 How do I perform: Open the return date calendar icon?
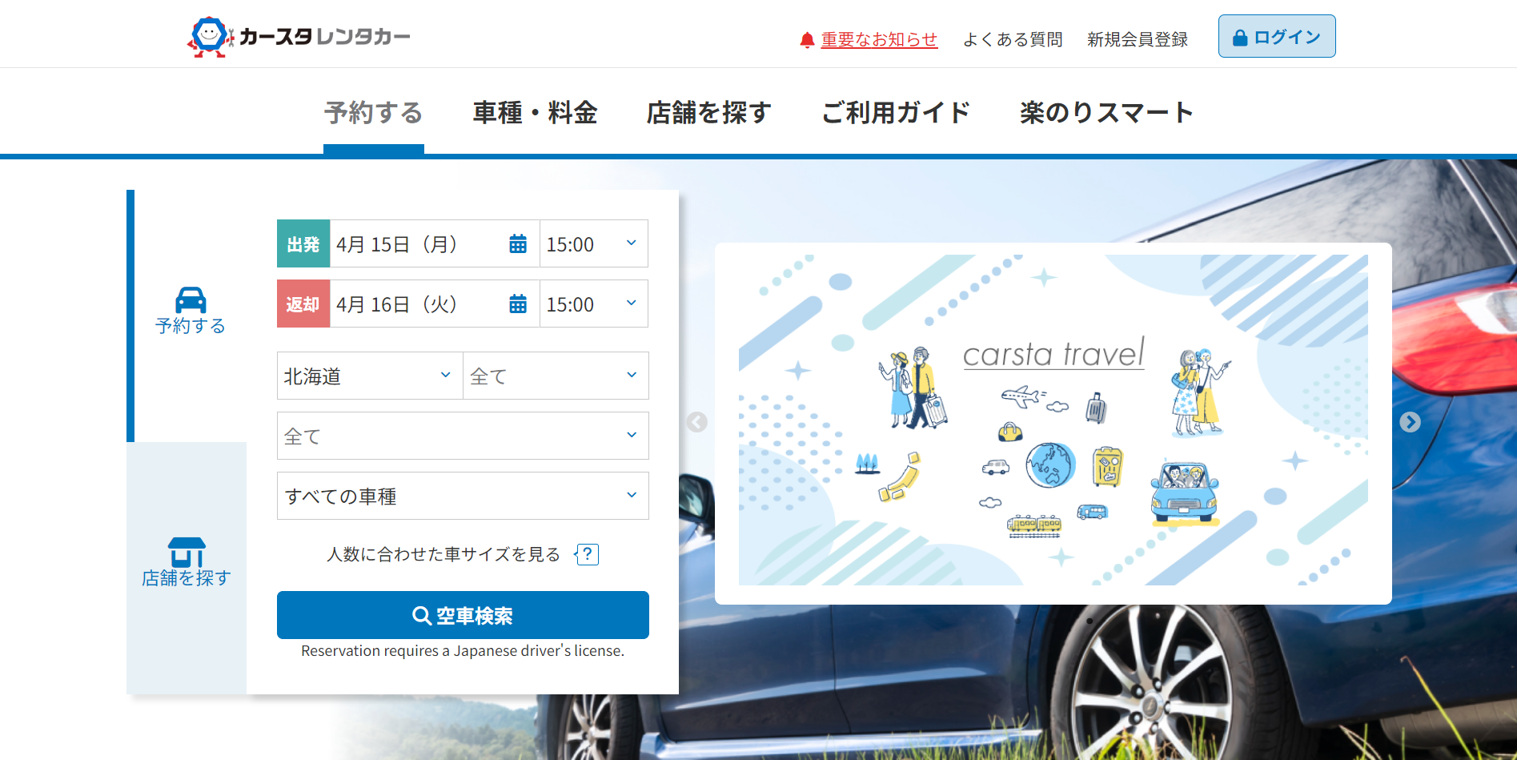coord(518,304)
